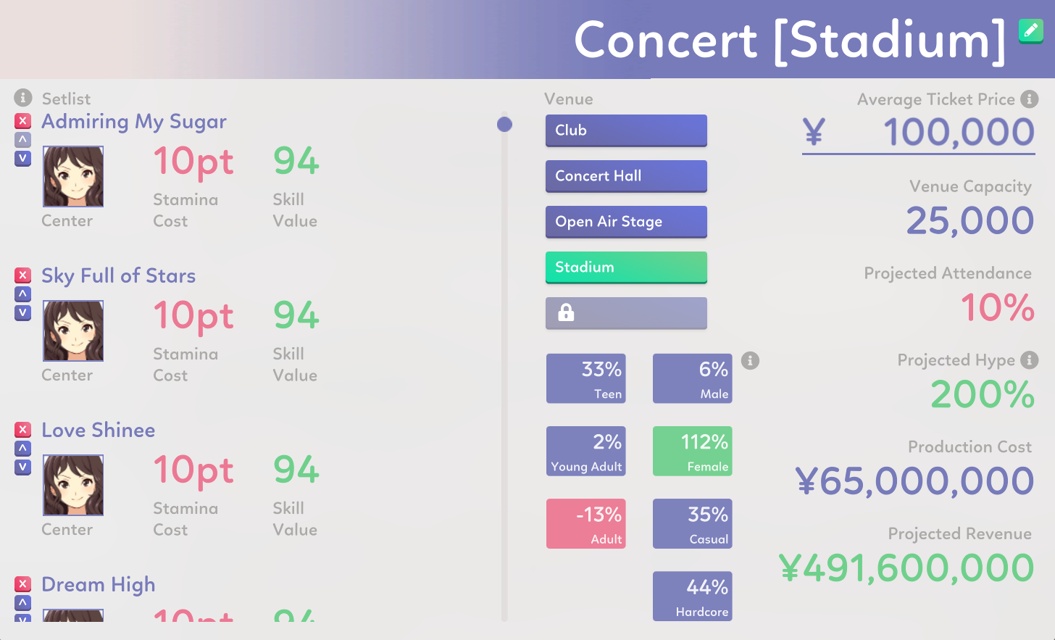Click the Average Ticket Price info icon
1055x640 pixels.
pyautogui.click(x=1029, y=99)
